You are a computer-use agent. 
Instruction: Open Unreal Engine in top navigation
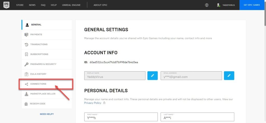(71, 5)
